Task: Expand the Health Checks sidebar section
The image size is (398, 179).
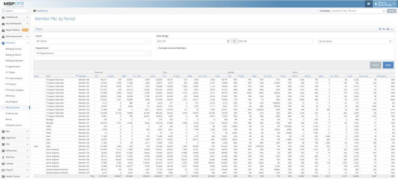Action: [15, 176]
